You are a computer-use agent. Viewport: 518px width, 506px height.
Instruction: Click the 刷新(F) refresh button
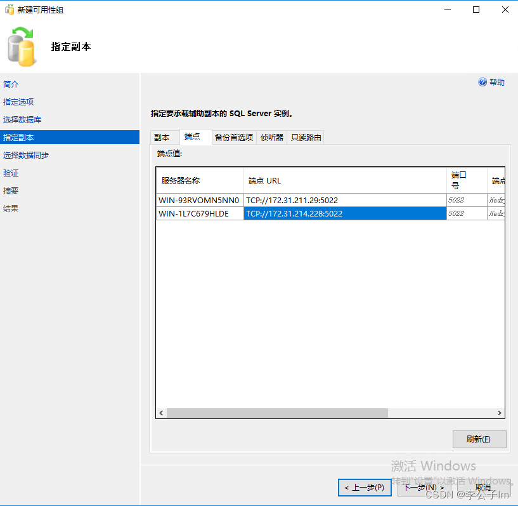pos(479,439)
